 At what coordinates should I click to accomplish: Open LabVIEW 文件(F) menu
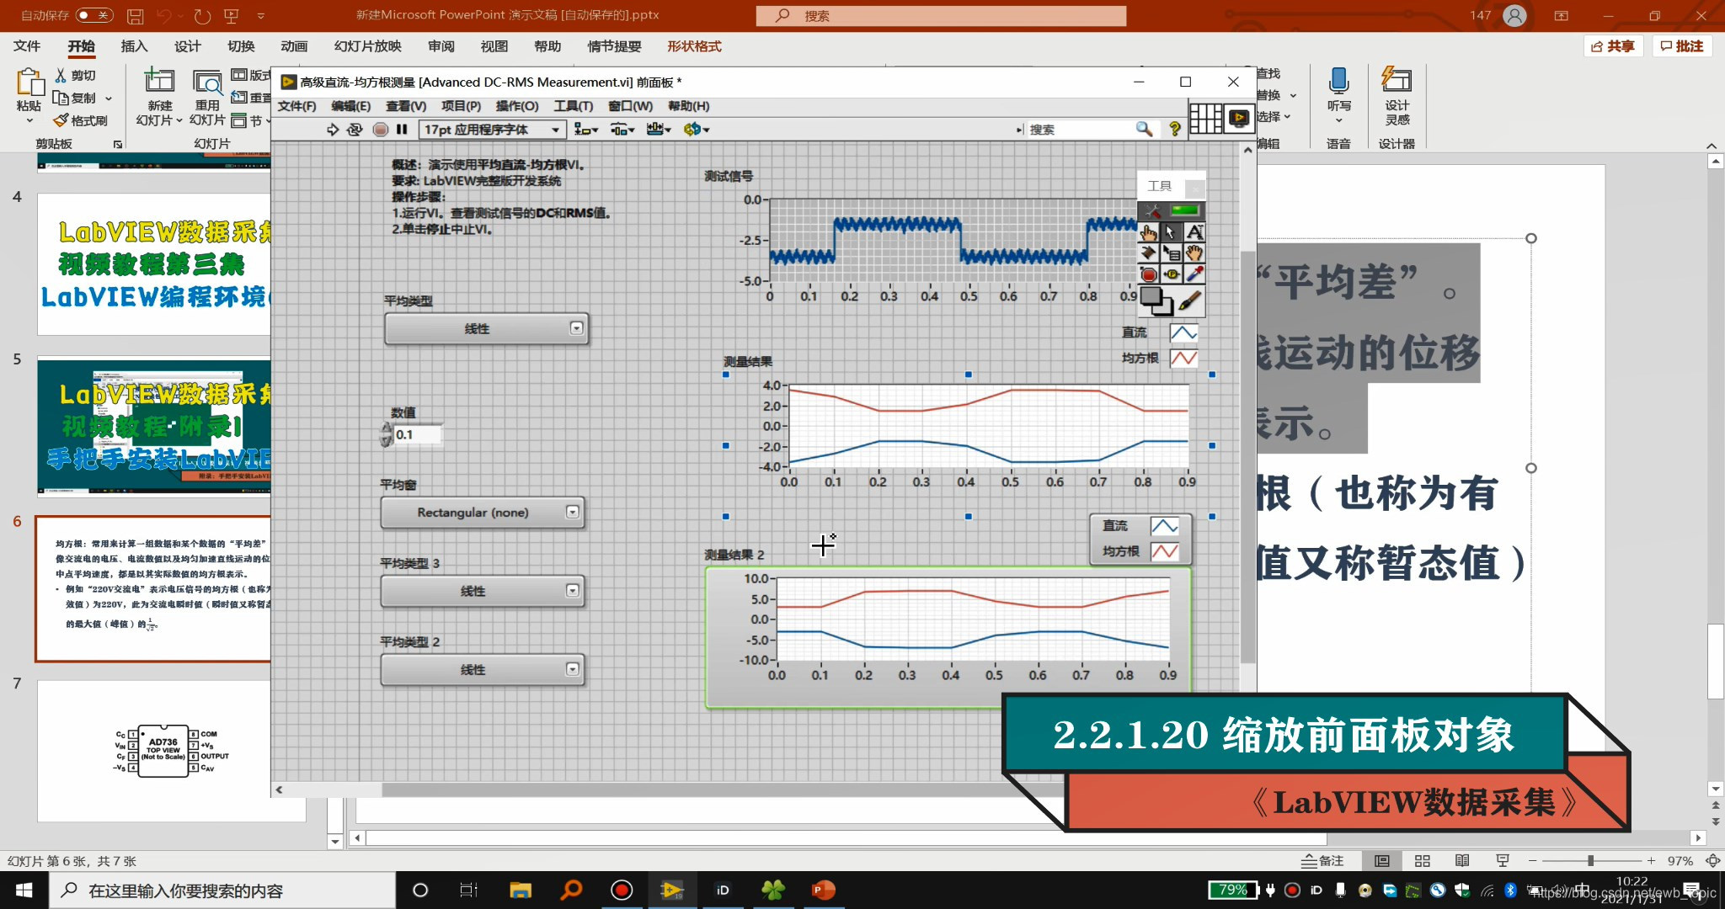coord(296,106)
